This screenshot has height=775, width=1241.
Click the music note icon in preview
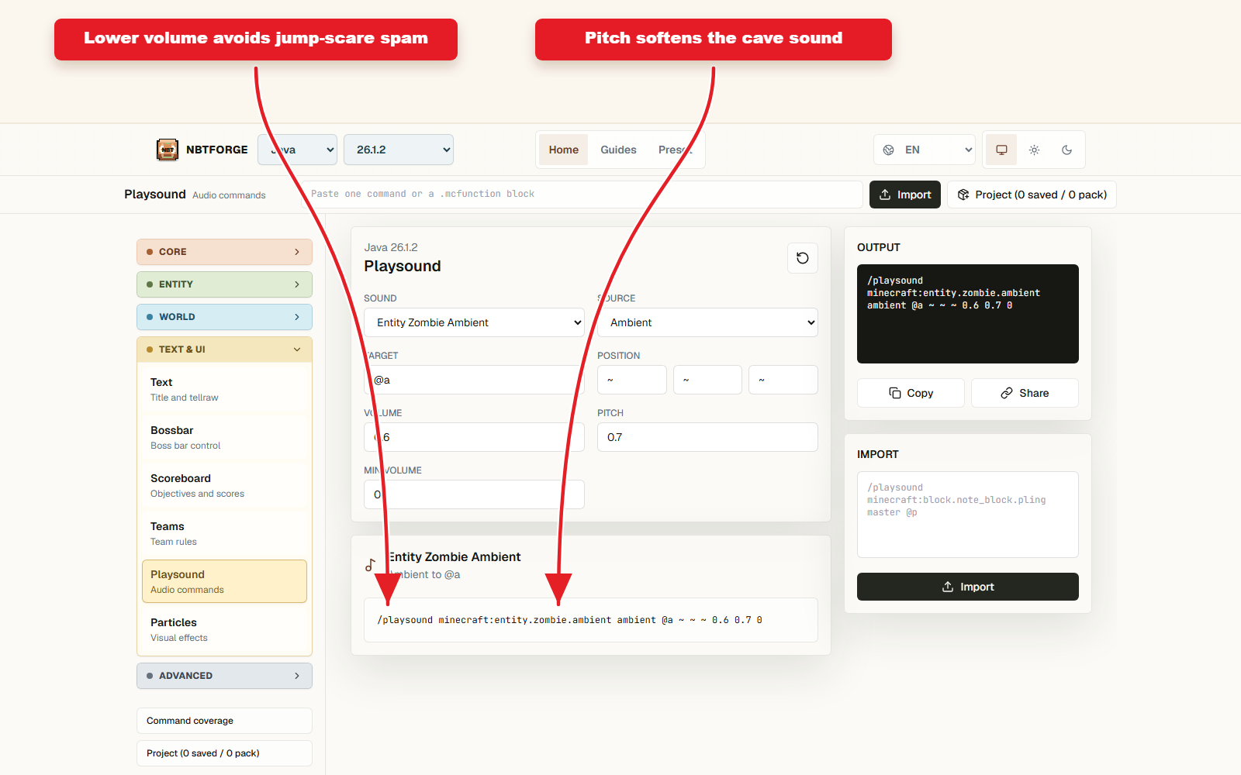tap(371, 565)
